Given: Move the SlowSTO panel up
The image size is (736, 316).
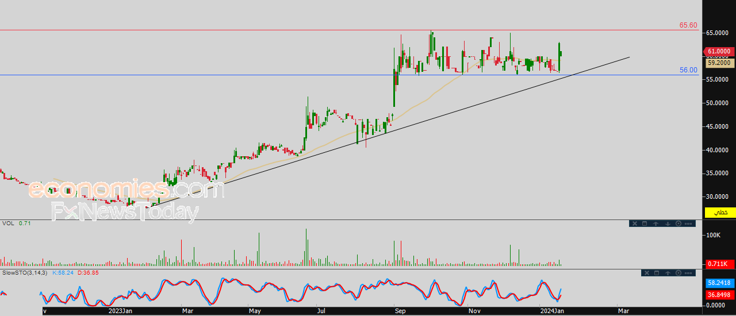Looking at the screenshot, I should pos(668,273).
